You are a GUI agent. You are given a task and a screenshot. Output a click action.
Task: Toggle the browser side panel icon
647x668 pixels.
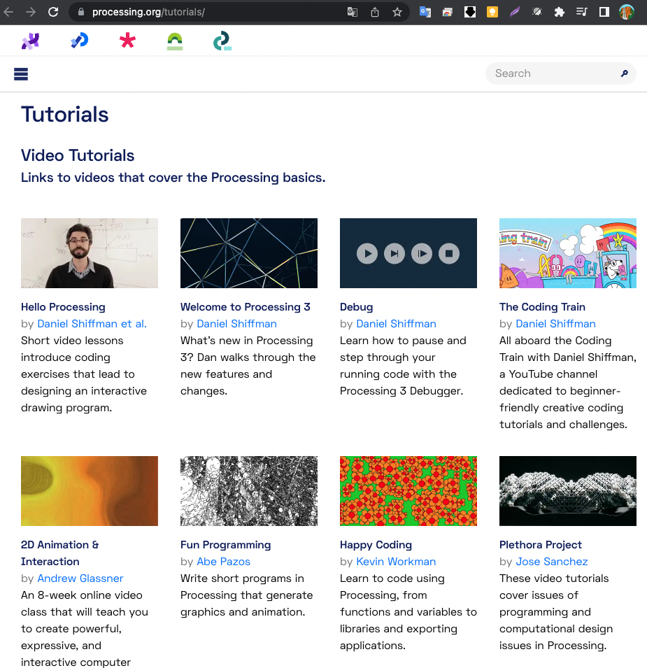tap(604, 12)
